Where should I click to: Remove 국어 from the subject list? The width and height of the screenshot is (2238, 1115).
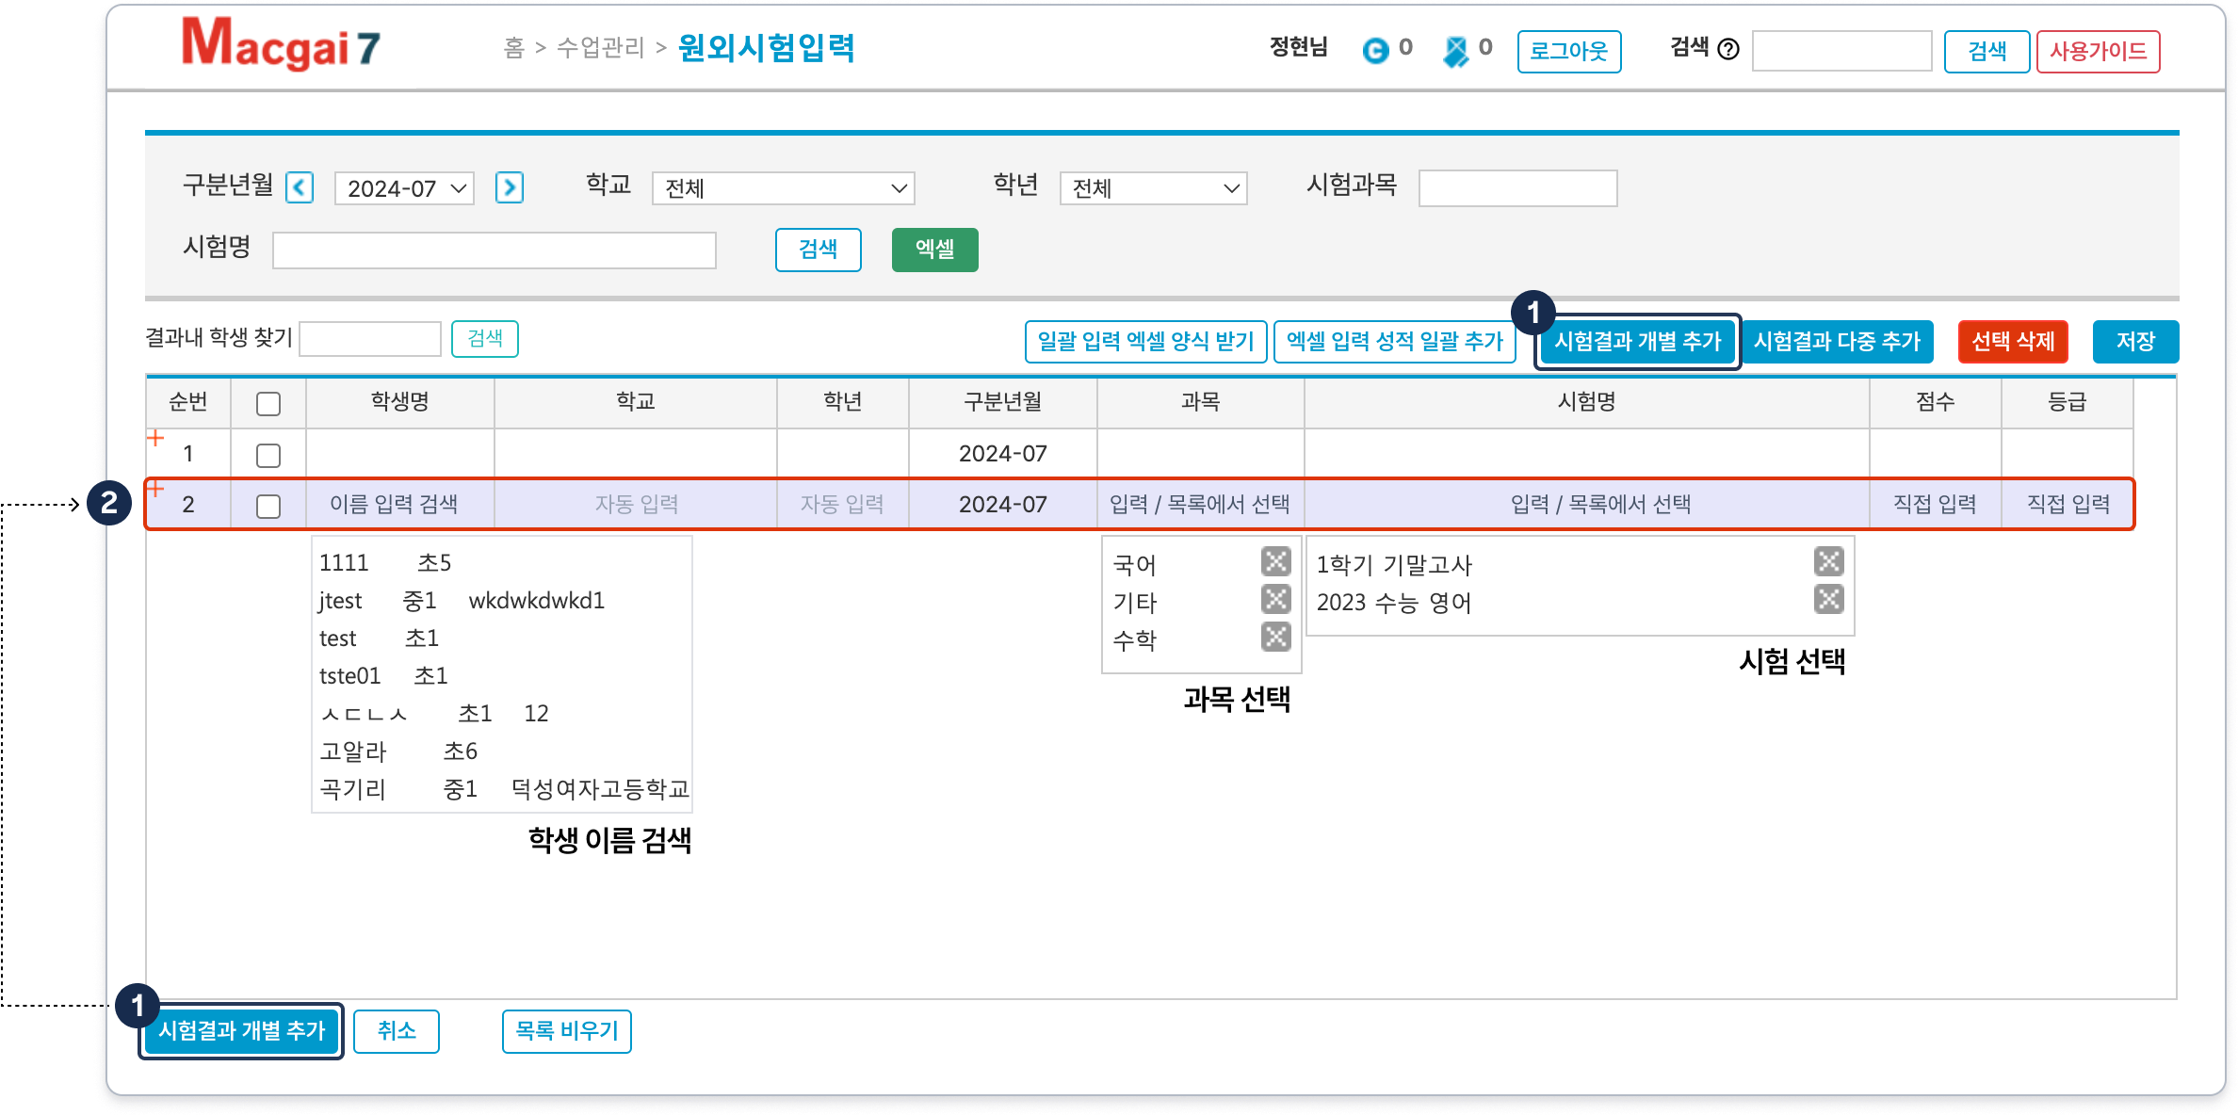pyautogui.click(x=1275, y=562)
